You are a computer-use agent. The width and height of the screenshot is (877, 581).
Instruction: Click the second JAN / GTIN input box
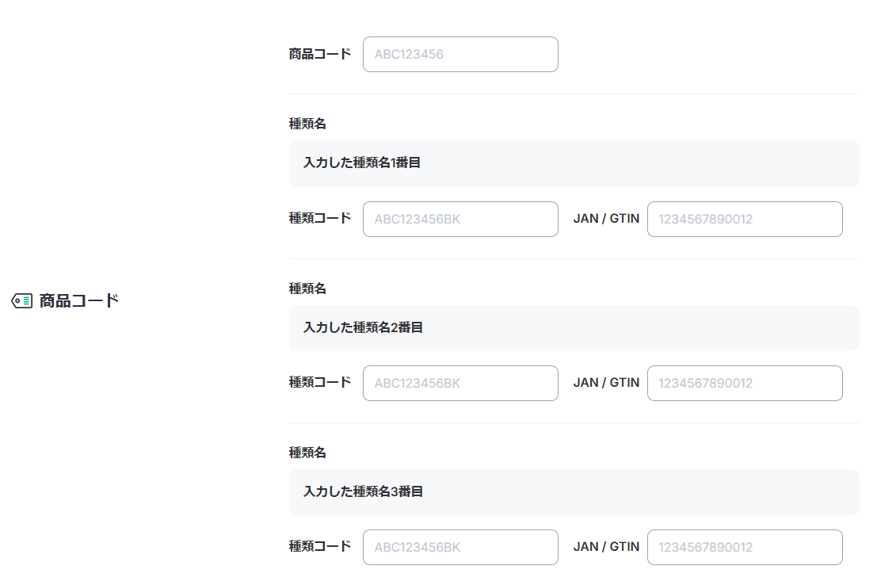coord(744,383)
